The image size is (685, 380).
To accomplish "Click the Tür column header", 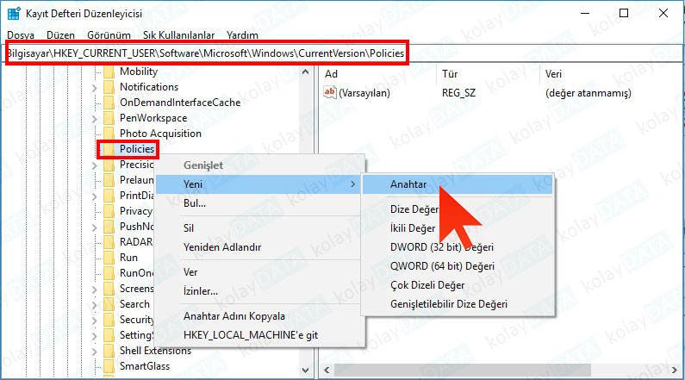I will 449,74.
